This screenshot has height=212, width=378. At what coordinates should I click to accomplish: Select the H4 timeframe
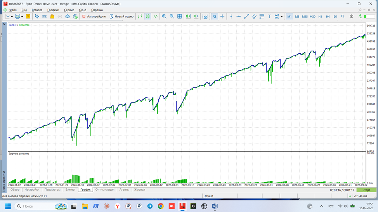328,17
